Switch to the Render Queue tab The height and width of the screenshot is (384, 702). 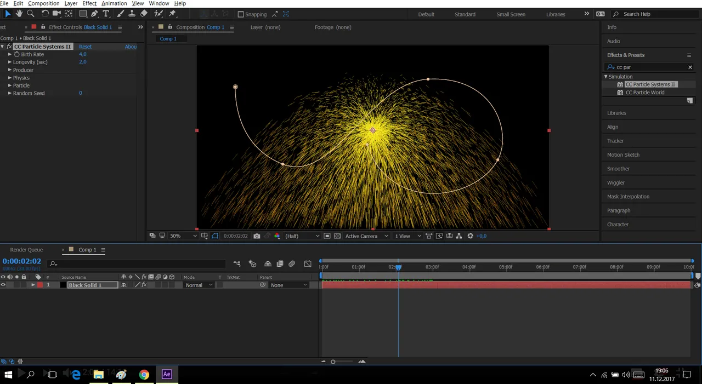point(26,250)
